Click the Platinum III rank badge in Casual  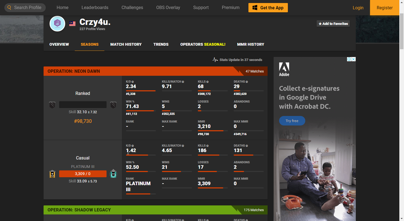click(x=113, y=174)
